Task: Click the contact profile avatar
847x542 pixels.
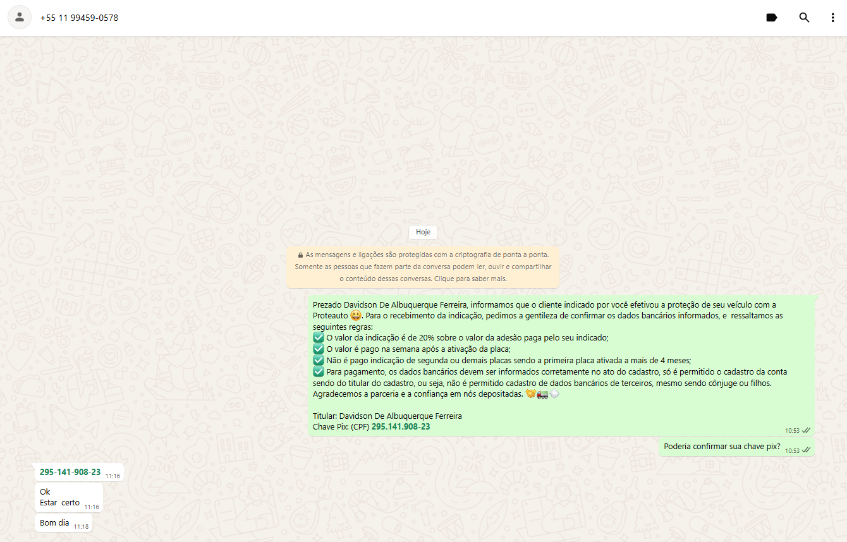Action: pyautogui.click(x=20, y=17)
